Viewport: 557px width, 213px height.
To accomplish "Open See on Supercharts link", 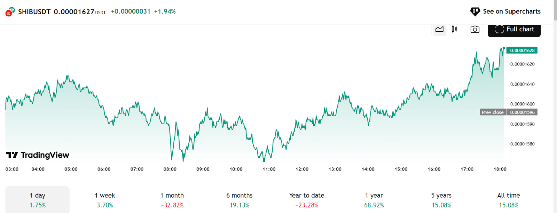I will 505,11.
